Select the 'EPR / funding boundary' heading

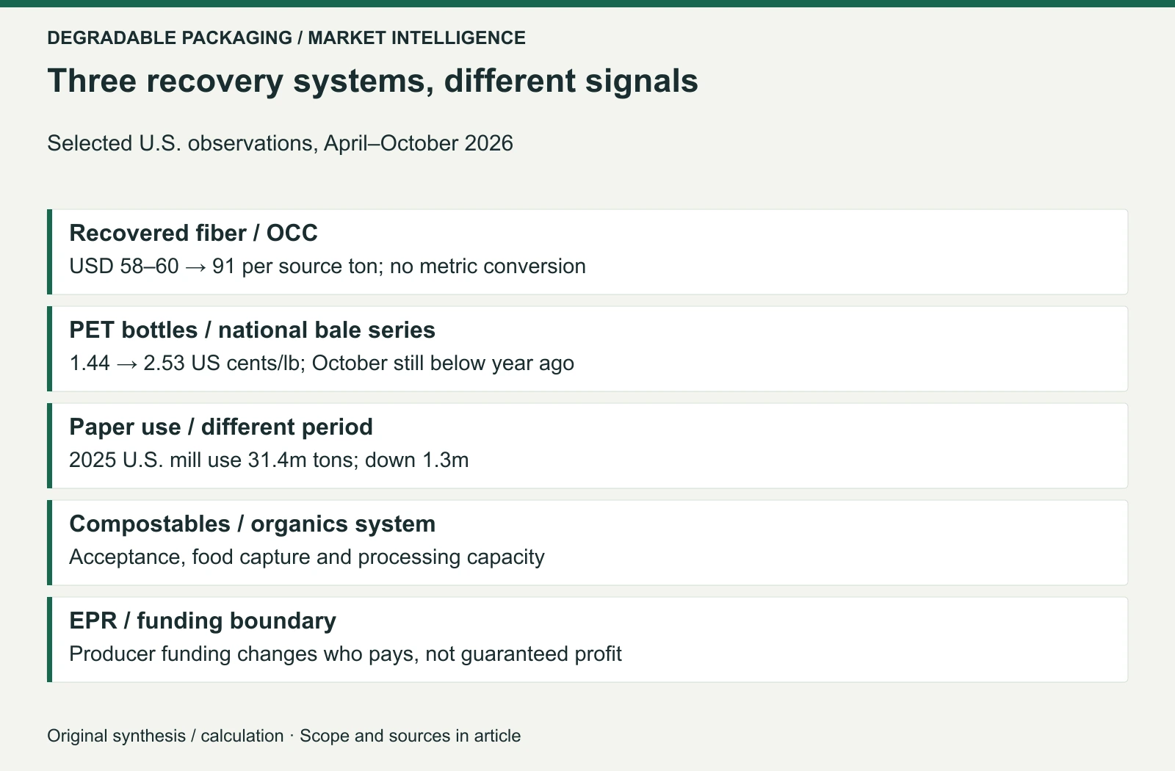203,620
